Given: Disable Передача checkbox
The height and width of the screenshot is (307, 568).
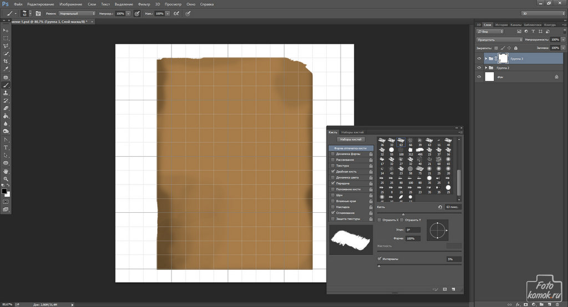Looking at the screenshot, I should 333,183.
